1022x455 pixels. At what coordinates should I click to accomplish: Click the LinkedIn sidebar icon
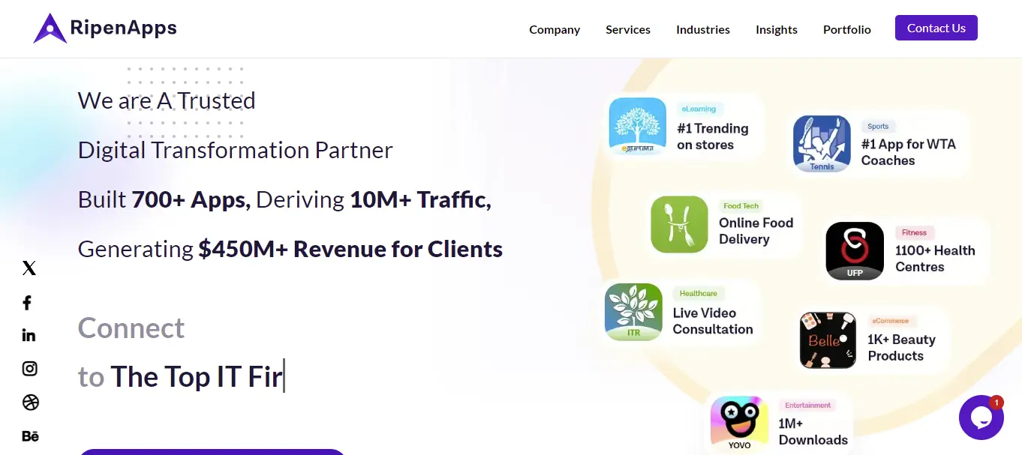click(29, 335)
